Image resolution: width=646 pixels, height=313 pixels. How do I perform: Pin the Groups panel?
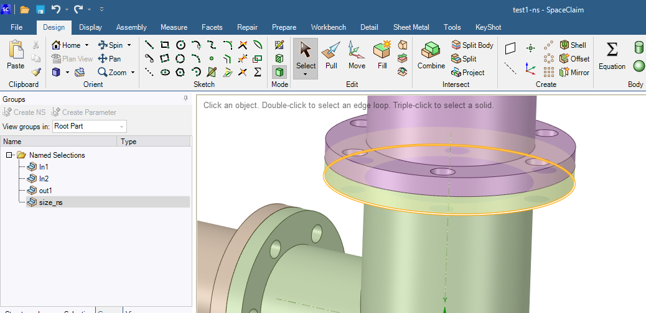[186, 98]
